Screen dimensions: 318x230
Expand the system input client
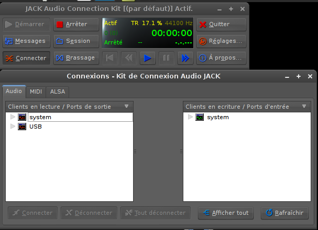(x=190, y=117)
